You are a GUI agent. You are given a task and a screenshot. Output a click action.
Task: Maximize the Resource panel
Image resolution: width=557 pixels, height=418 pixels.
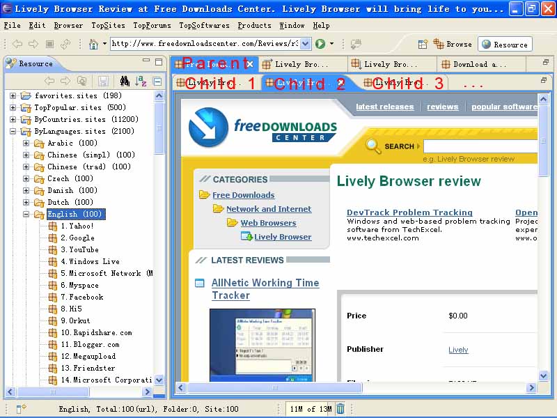[x=159, y=62]
